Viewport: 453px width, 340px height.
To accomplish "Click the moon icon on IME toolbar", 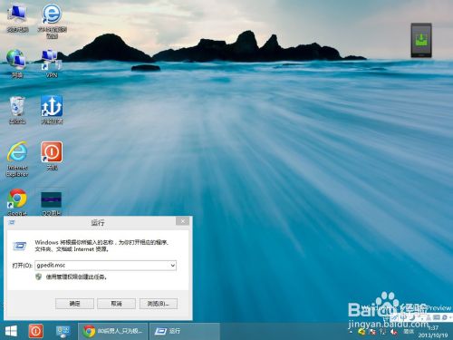I will [412, 317].
